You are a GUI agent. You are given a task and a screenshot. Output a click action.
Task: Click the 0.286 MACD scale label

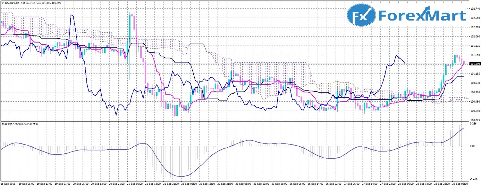472,123
